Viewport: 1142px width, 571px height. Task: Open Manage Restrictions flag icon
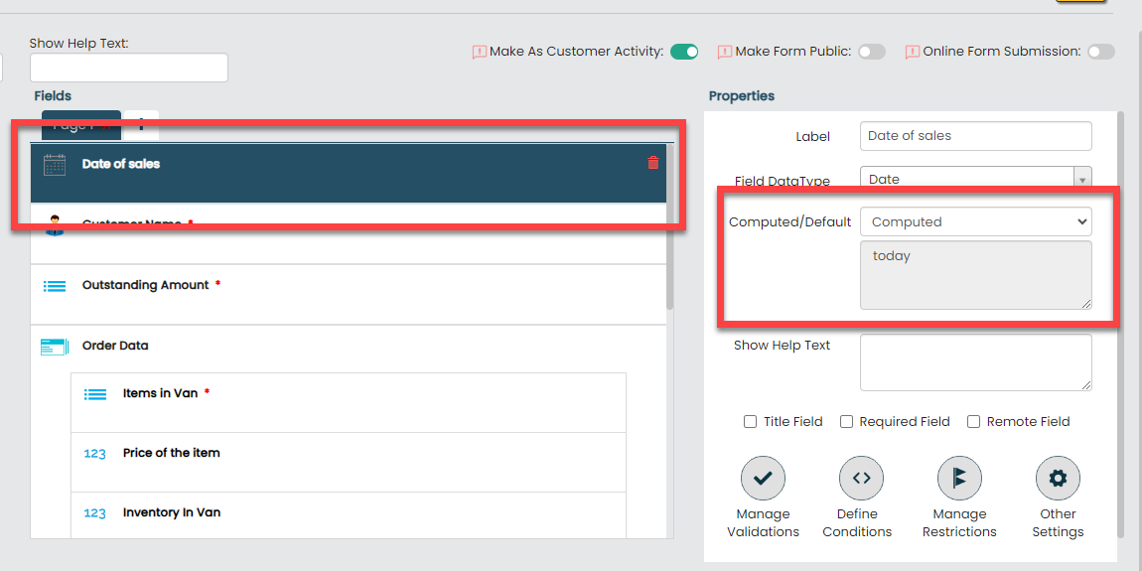click(959, 479)
